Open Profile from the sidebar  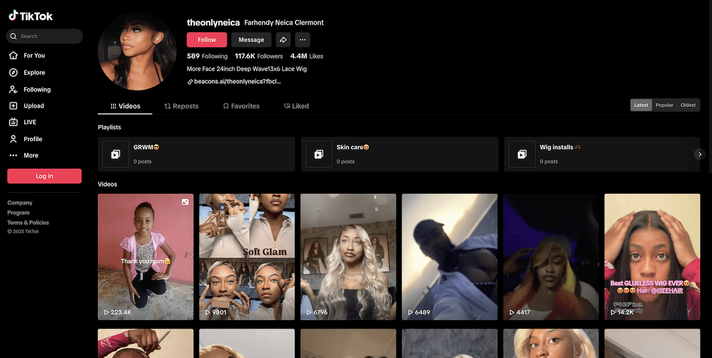coord(33,139)
